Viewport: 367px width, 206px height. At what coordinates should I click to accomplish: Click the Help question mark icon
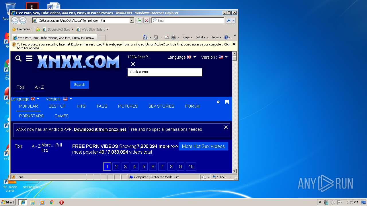tap(226, 37)
